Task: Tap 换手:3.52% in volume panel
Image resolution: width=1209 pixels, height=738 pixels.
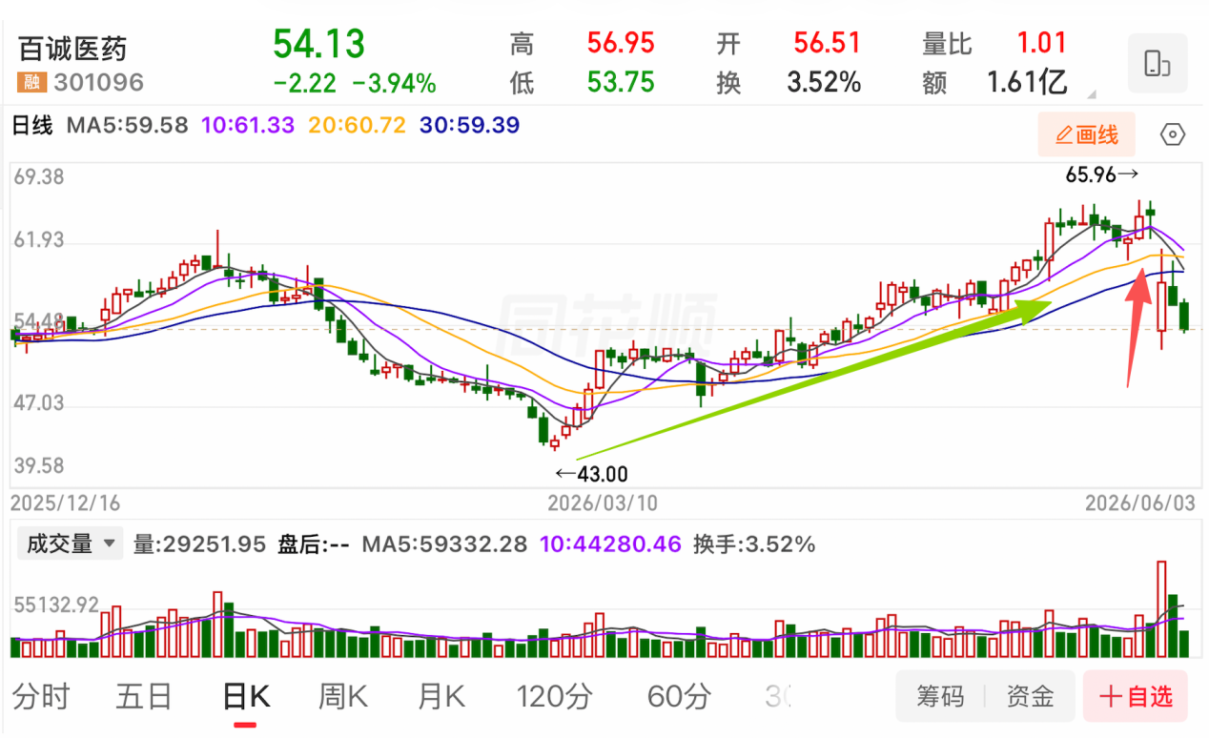Action: coord(754,544)
